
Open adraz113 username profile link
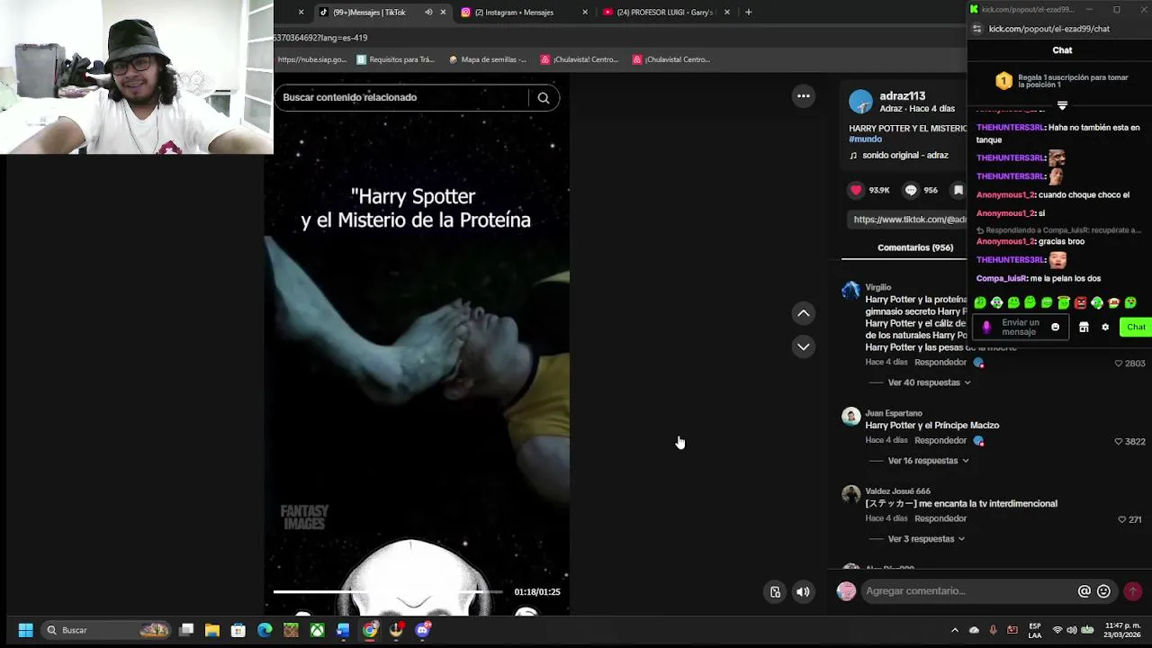point(903,96)
